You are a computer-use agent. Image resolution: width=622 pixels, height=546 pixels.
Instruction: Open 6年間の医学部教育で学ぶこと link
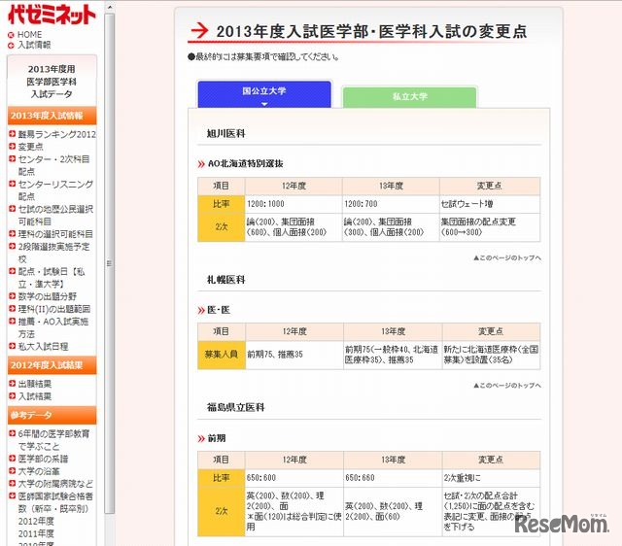click(54, 440)
